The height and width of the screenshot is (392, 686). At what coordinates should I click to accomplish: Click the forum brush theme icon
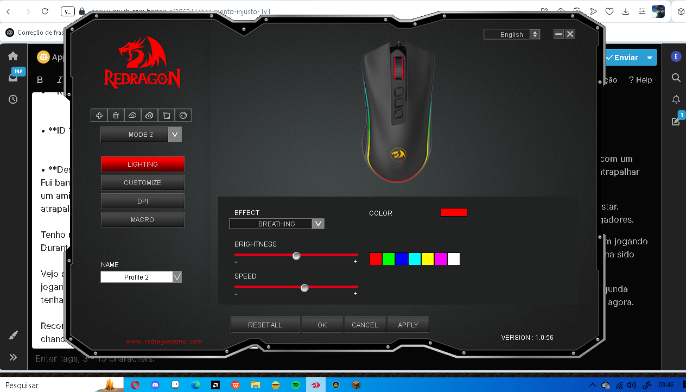(14, 336)
